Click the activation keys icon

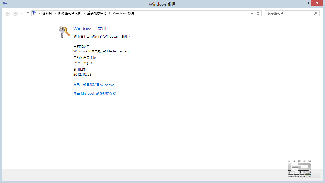point(64,32)
